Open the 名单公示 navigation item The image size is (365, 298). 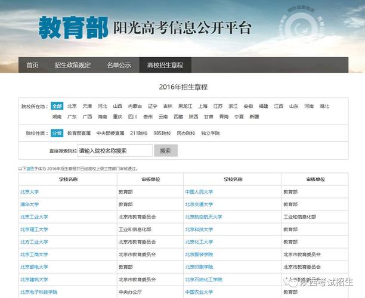tap(119, 65)
